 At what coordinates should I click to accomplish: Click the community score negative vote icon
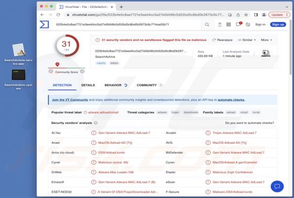point(51,72)
